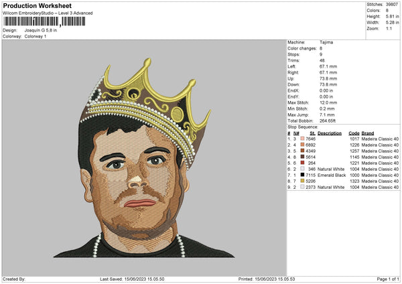Screen dimensions: 402x284
Task: Select the Natural White swatch with 2373 stitches
Action: [303, 187]
